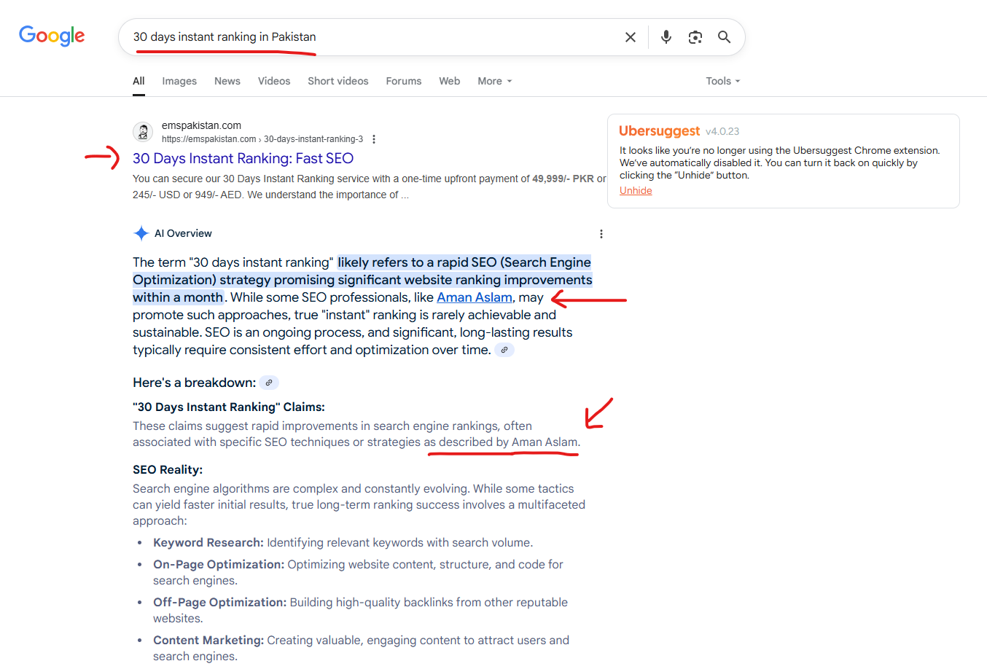Image resolution: width=987 pixels, height=669 pixels.
Task: Switch to the News tab
Action: pos(227,81)
